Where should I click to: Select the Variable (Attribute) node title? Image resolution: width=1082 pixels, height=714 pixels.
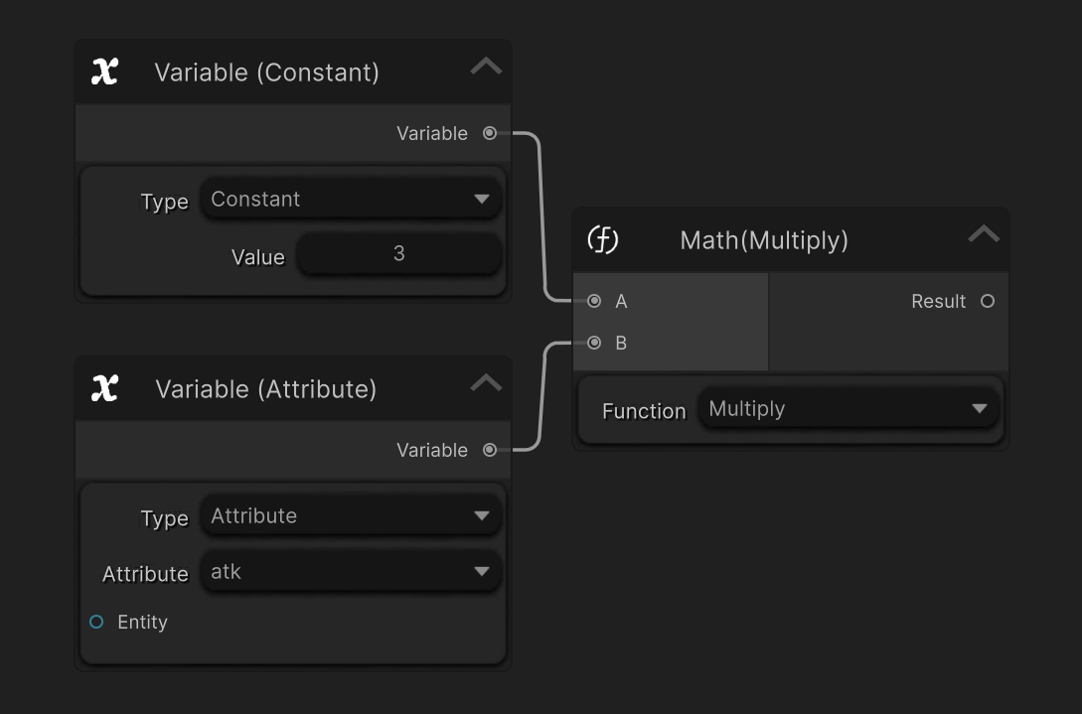tap(266, 389)
